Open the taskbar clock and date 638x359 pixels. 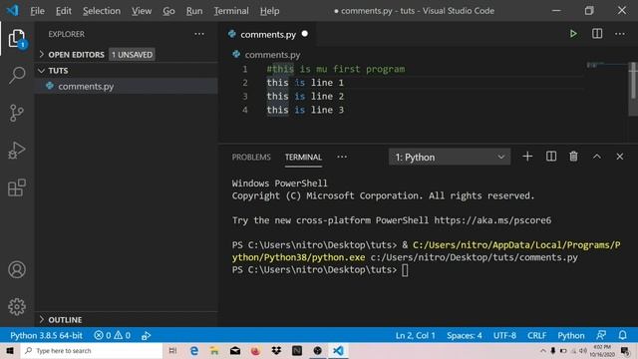point(602,351)
